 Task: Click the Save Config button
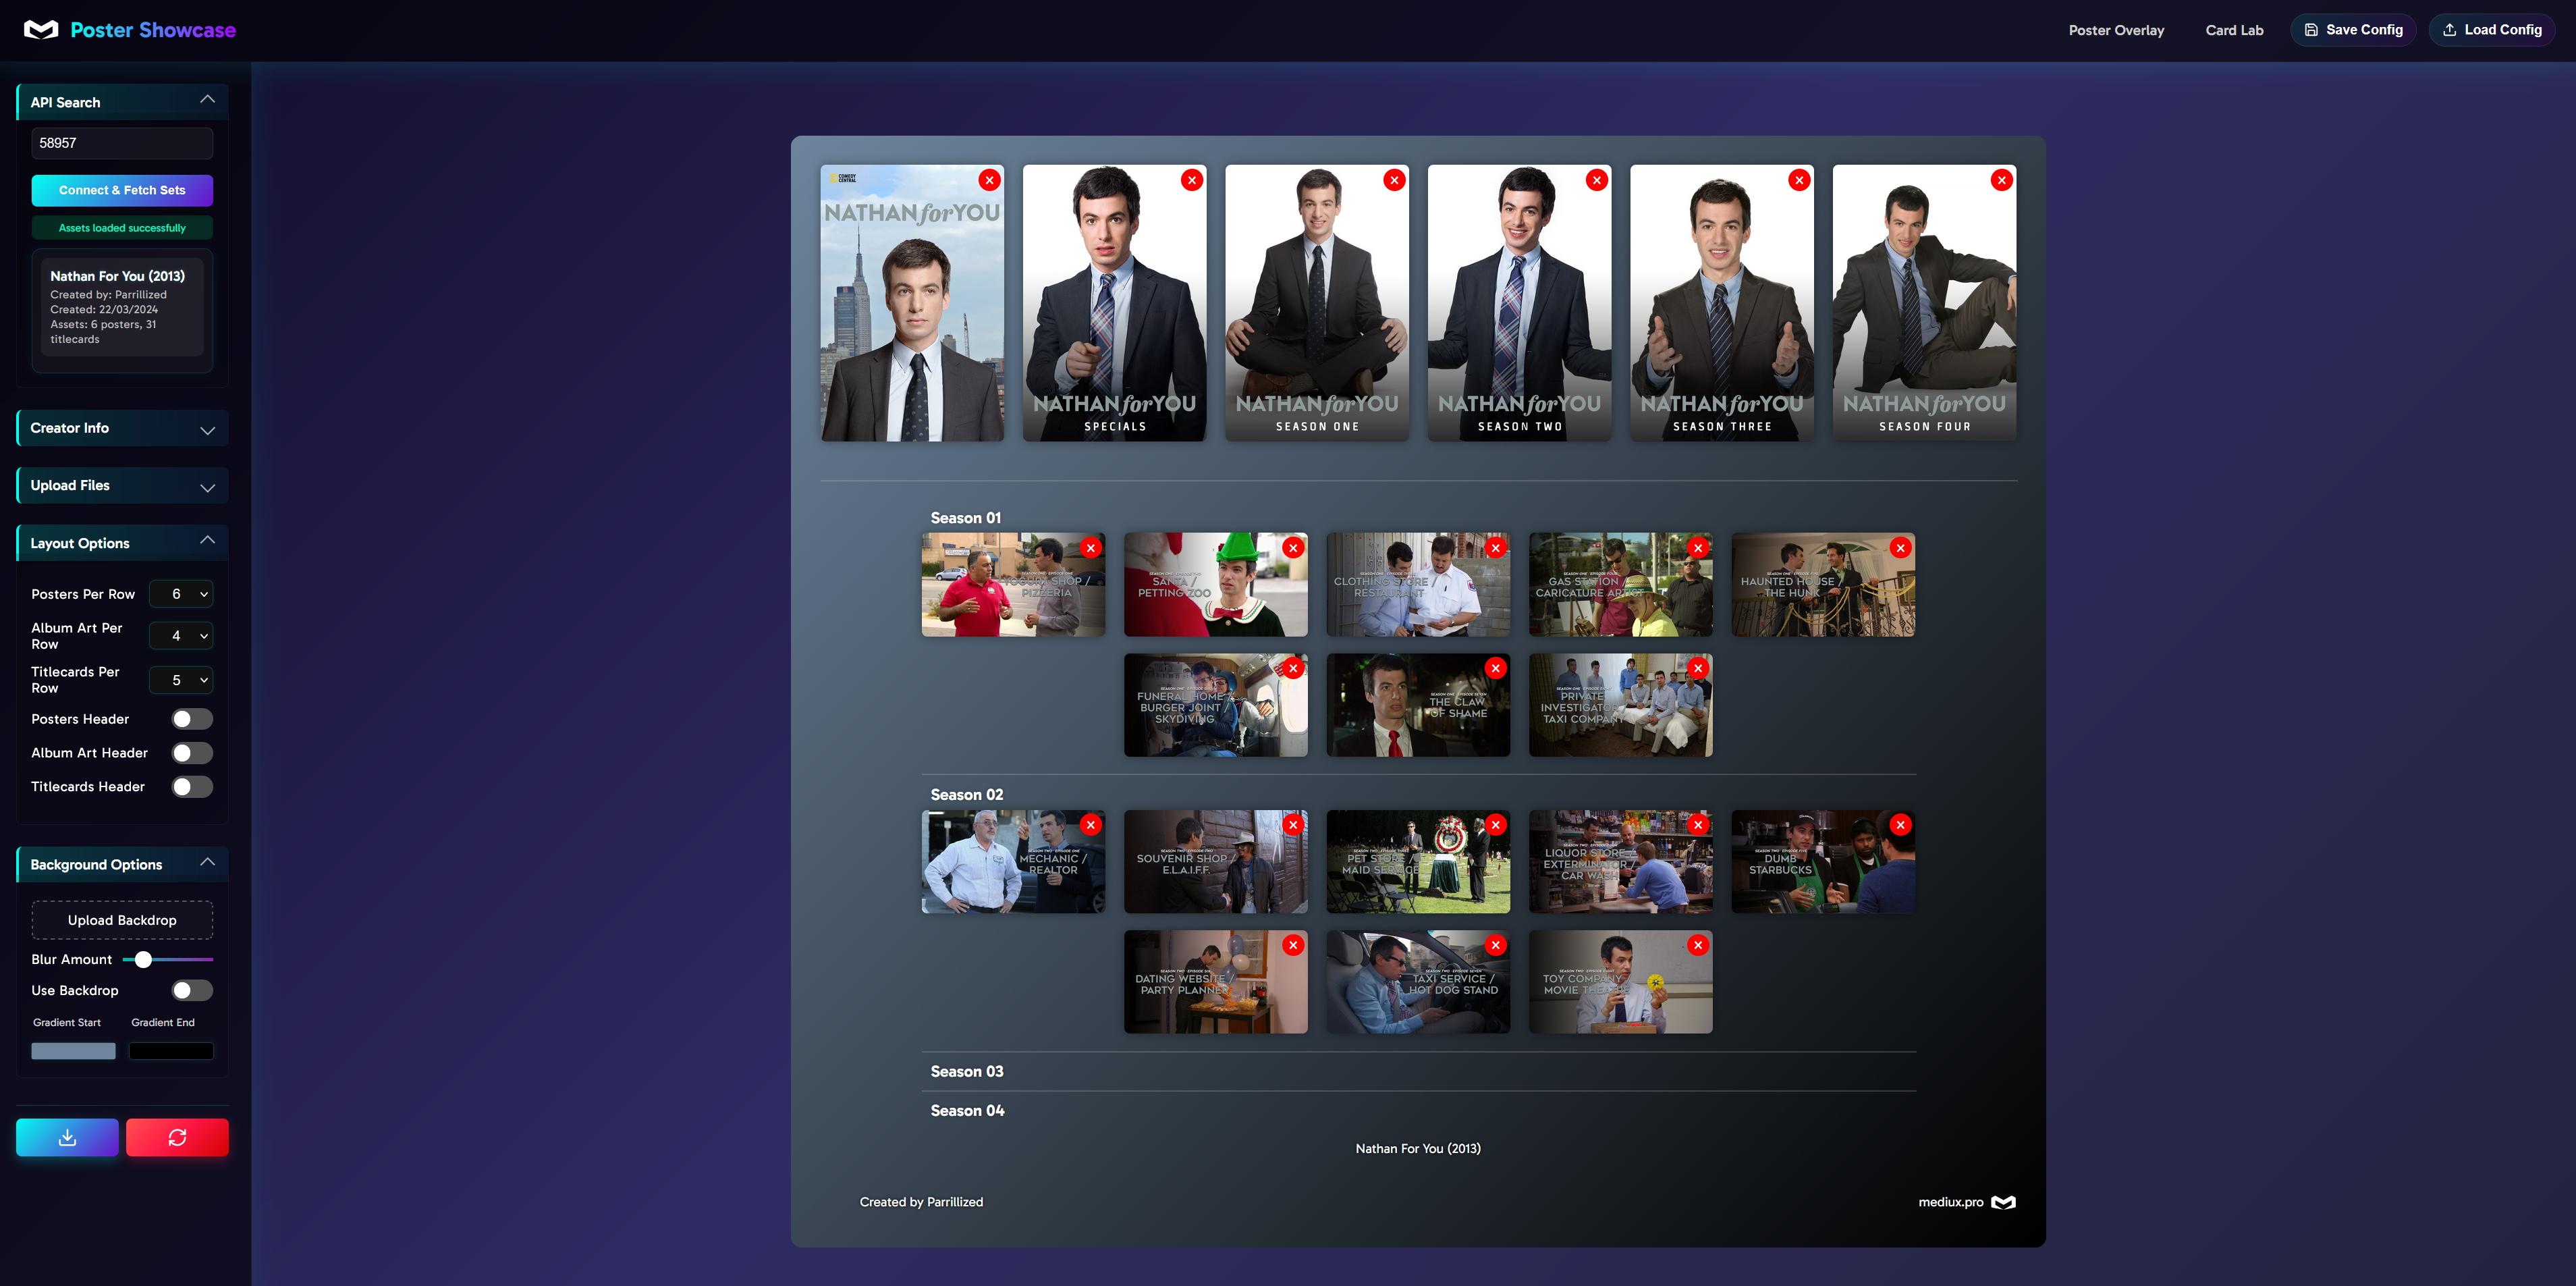2353,30
